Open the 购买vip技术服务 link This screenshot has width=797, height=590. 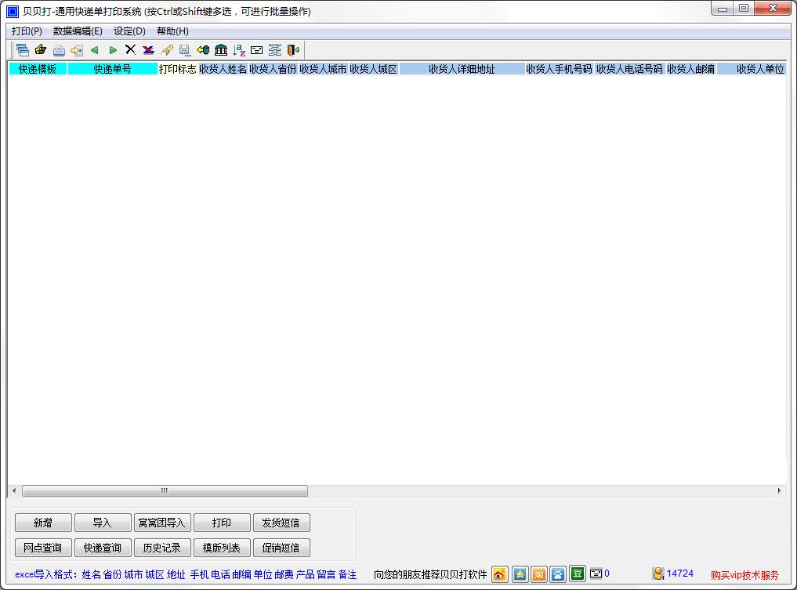pyautogui.click(x=744, y=575)
